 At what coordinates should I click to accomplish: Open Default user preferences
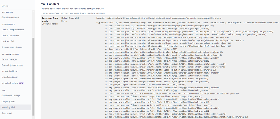click(13, 30)
